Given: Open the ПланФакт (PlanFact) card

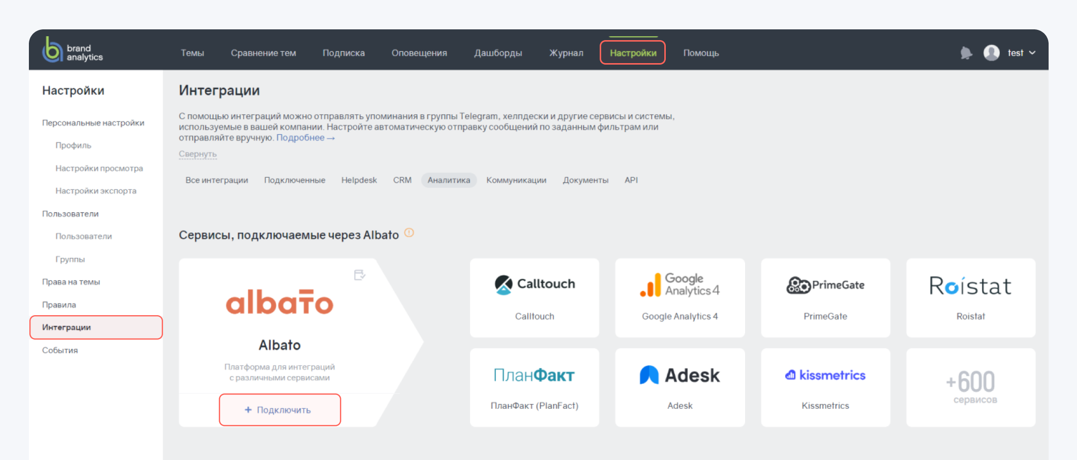Looking at the screenshot, I should pos(535,388).
